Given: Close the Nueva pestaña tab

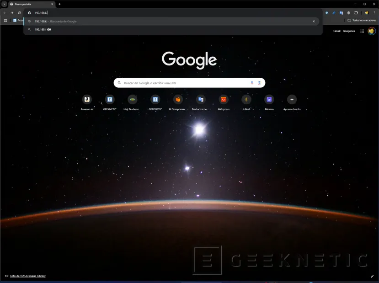Looking at the screenshot, I should click(52, 4).
